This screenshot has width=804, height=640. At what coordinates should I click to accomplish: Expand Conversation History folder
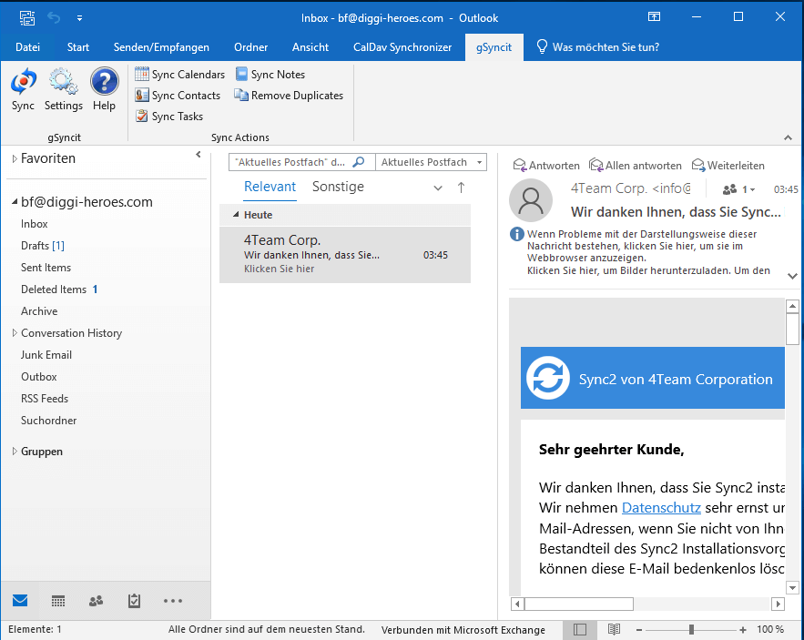click(x=15, y=333)
